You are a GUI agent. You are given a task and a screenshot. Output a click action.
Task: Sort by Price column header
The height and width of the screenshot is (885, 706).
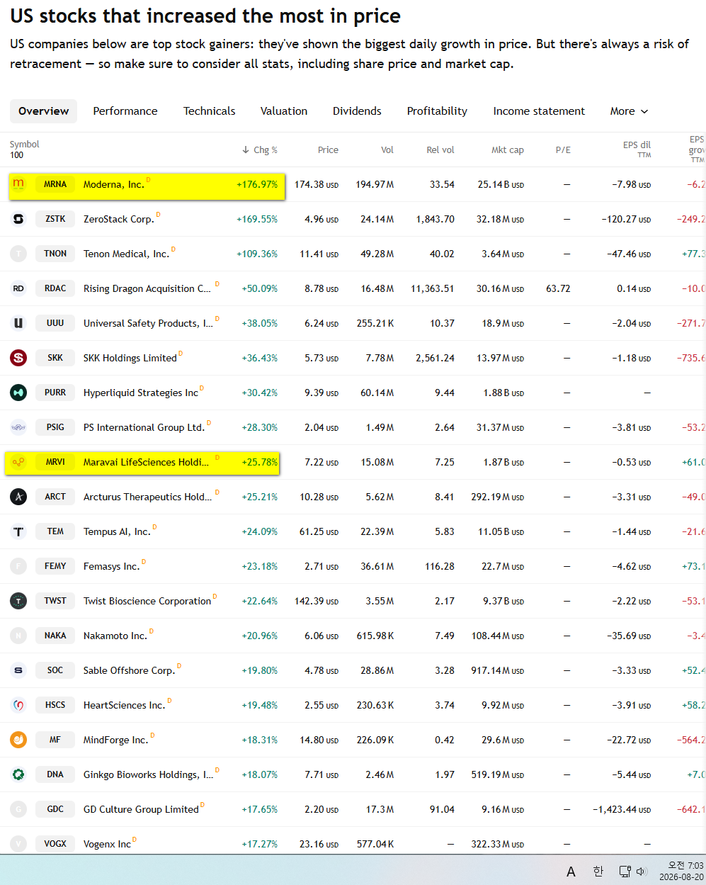(x=328, y=150)
